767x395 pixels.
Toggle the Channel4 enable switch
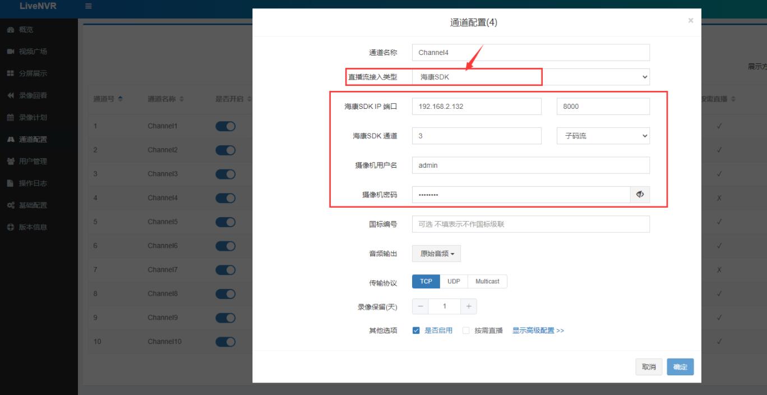point(225,198)
